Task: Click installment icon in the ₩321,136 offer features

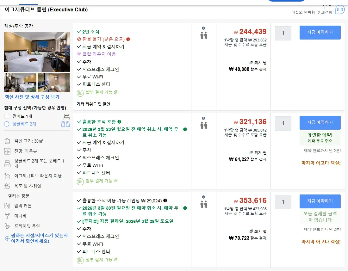Action: 80,182
